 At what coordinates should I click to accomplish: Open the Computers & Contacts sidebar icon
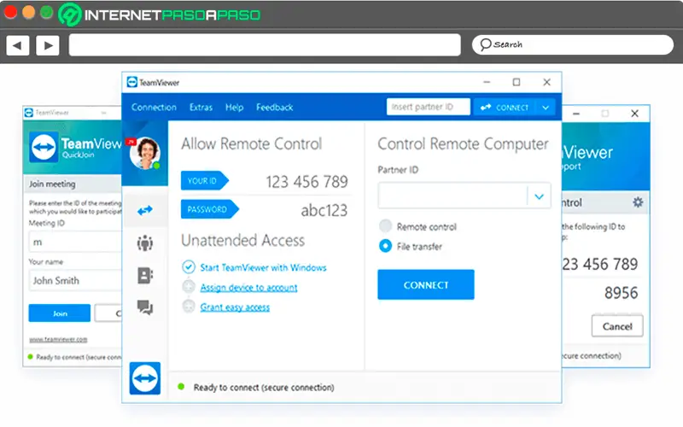[x=144, y=276]
